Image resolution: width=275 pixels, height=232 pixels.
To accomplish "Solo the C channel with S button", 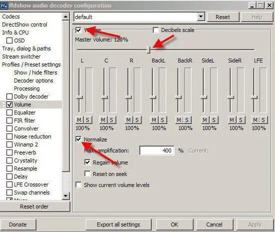I will click(111, 120).
